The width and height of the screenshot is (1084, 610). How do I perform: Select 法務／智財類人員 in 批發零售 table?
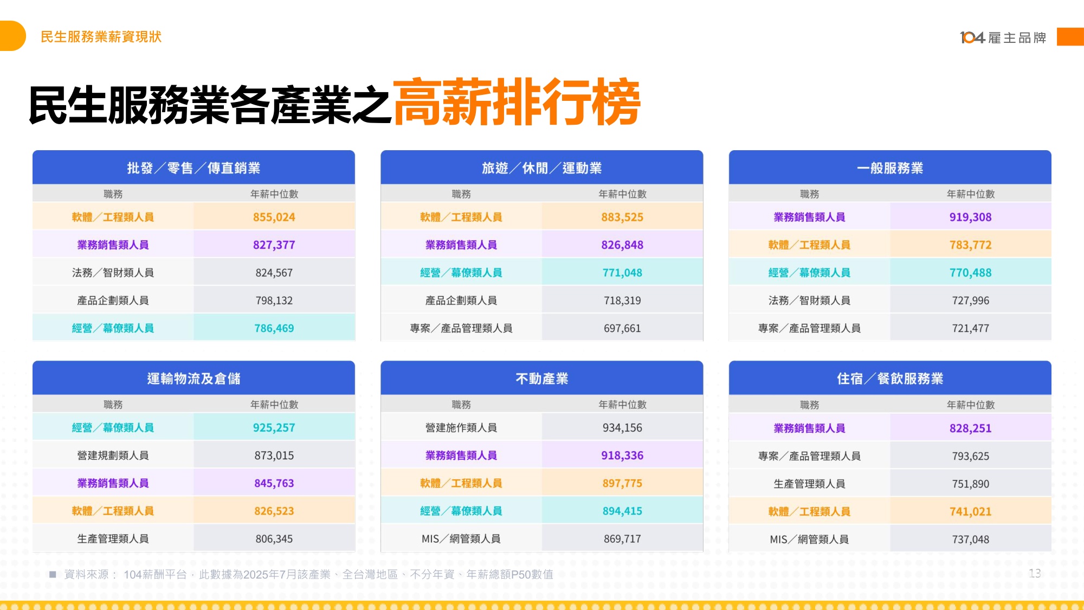[x=113, y=273]
